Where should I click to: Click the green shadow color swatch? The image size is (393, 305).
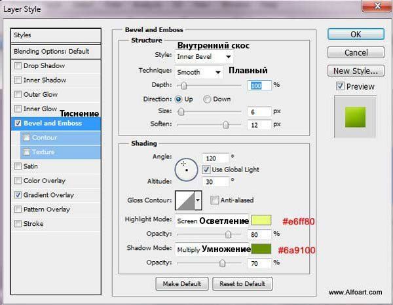(261, 249)
